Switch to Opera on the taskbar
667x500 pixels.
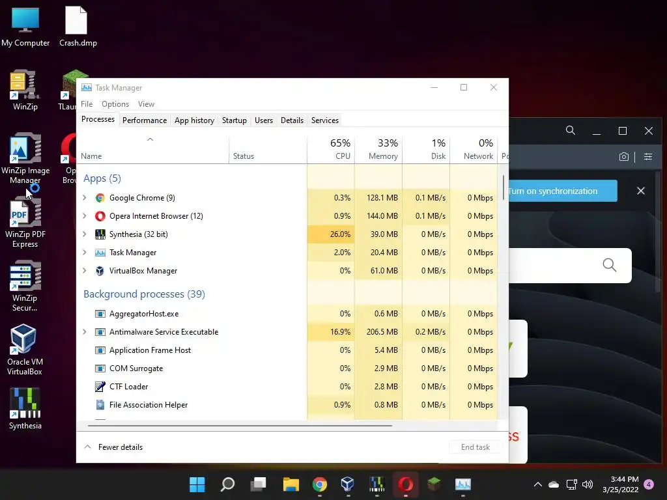coord(405,484)
